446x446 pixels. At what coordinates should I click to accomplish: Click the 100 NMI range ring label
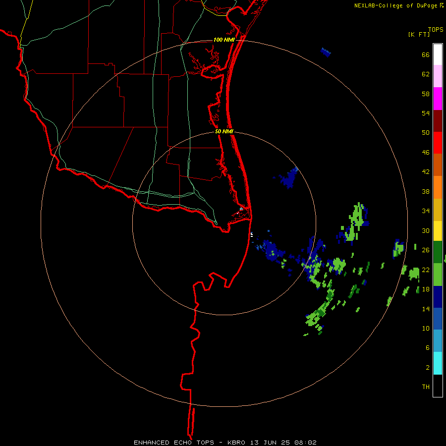(224, 40)
